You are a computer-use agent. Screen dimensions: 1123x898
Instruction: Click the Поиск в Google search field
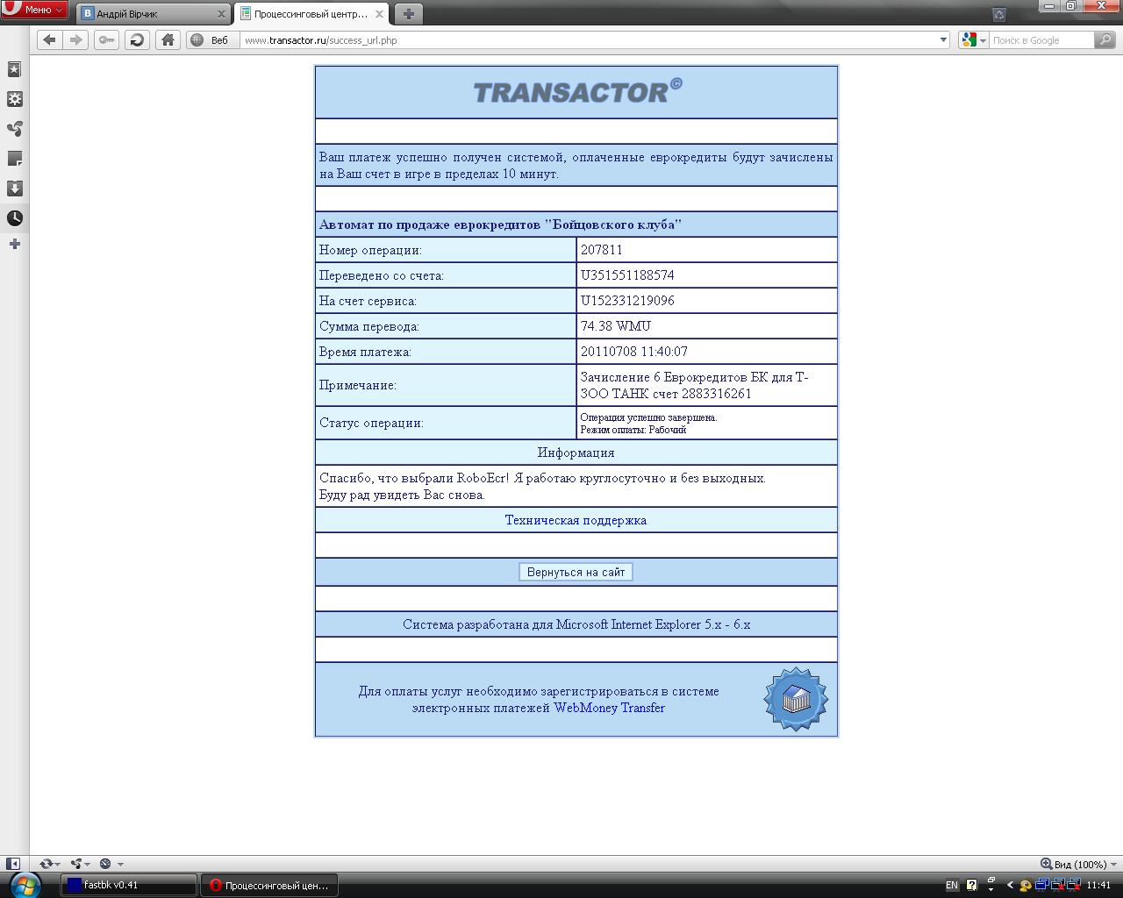(x=1041, y=39)
